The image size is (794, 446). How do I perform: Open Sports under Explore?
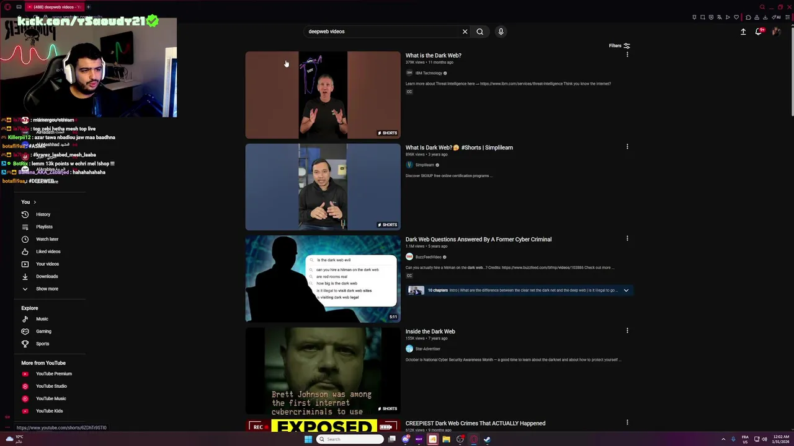coord(35,344)
